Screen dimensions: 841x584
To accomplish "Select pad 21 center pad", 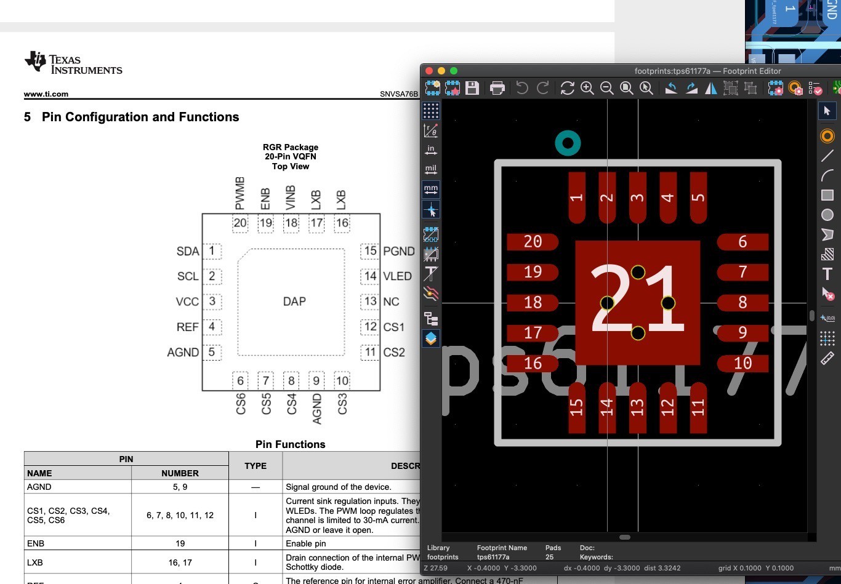I will 638,302.
